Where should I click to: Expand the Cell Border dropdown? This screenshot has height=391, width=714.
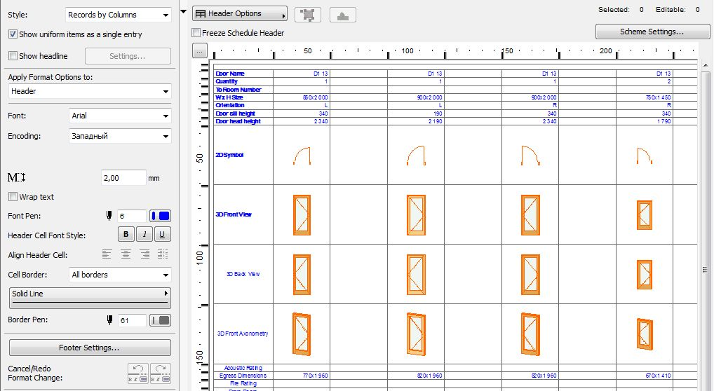(119, 275)
